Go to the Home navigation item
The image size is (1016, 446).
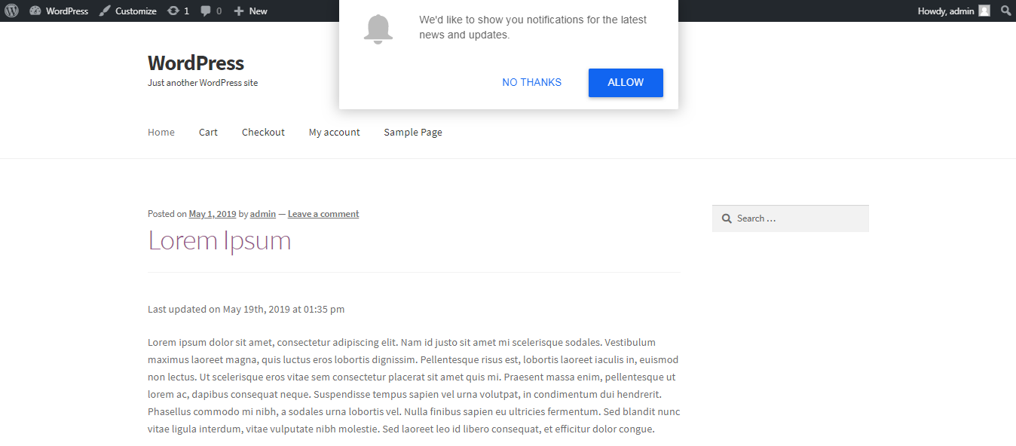click(161, 132)
